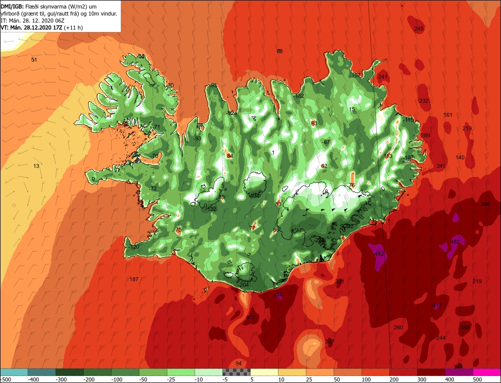This screenshot has height=383, width=501.
Task: Click the value '-71' in the Westfjords area
Action: click(156, 127)
